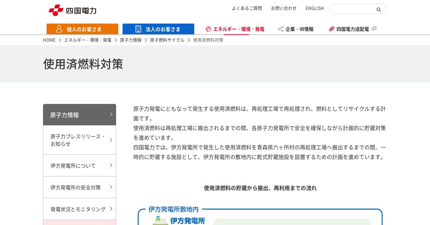Screen dimensions: 430x225
Task: Click the external link icon after 四国電力送配電
Action: coord(374,29)
